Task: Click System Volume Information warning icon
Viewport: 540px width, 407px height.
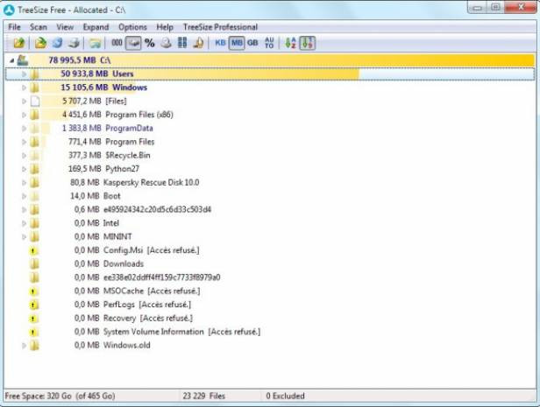Action: pyautogui.click(x=33, y=332)
